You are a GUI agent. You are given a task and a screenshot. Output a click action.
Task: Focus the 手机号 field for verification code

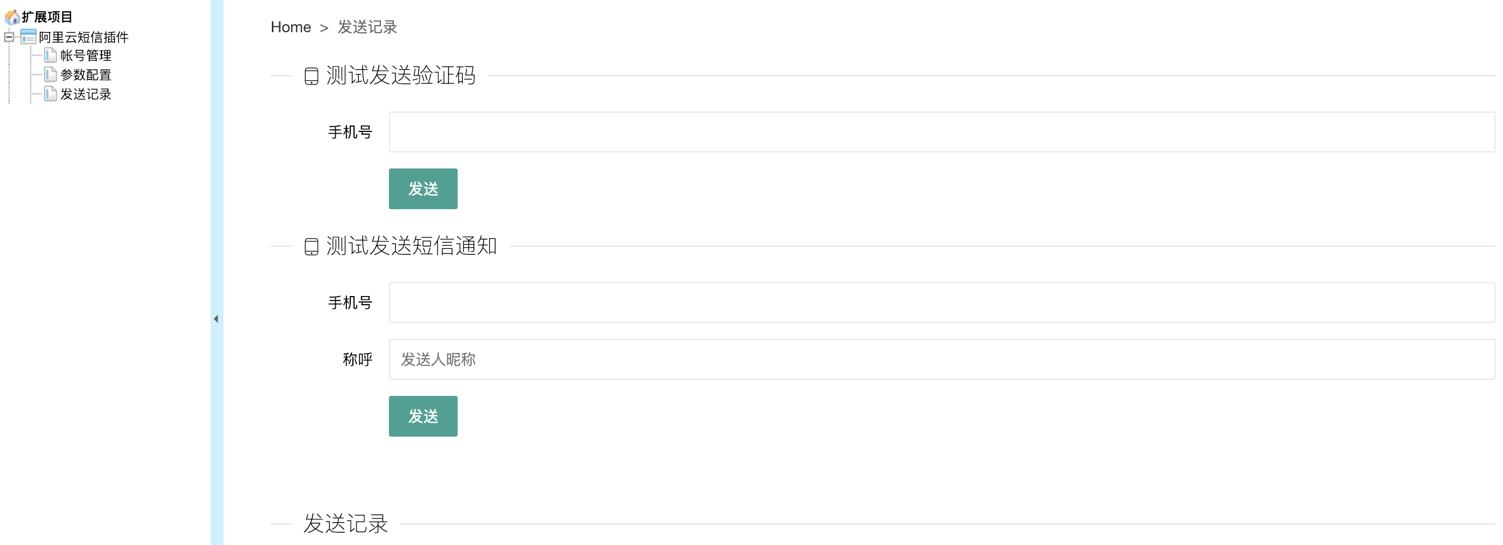coord(942,132)
